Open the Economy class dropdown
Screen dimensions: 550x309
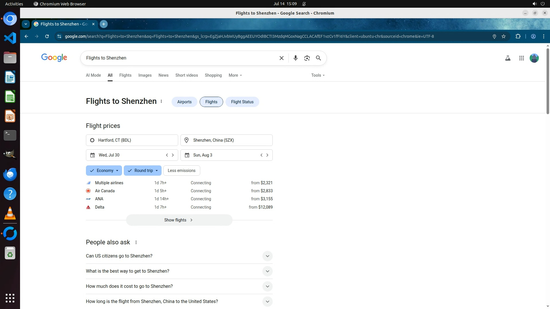tap(104, 171)
